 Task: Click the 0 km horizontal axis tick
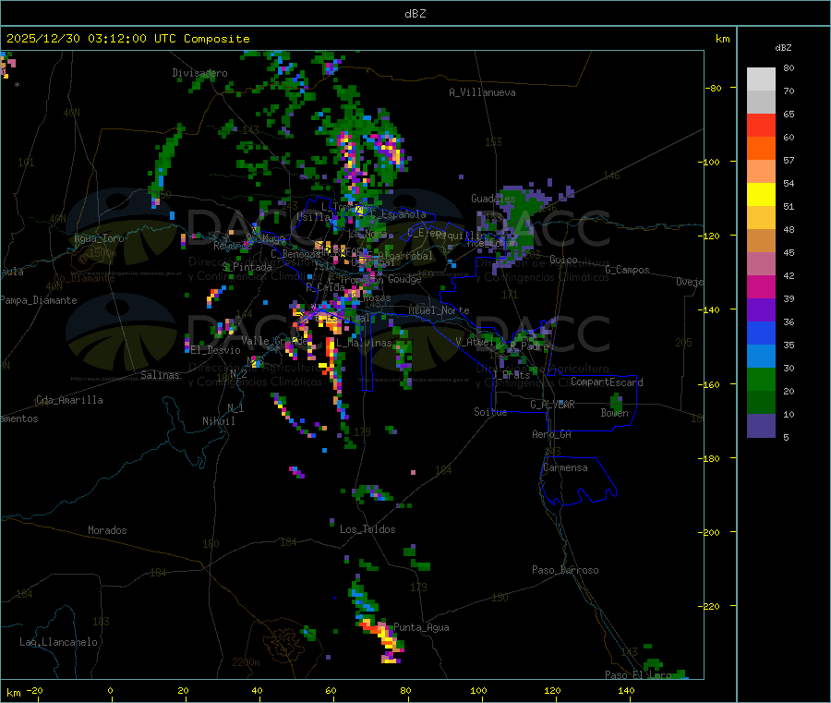[x=110, y=690]
